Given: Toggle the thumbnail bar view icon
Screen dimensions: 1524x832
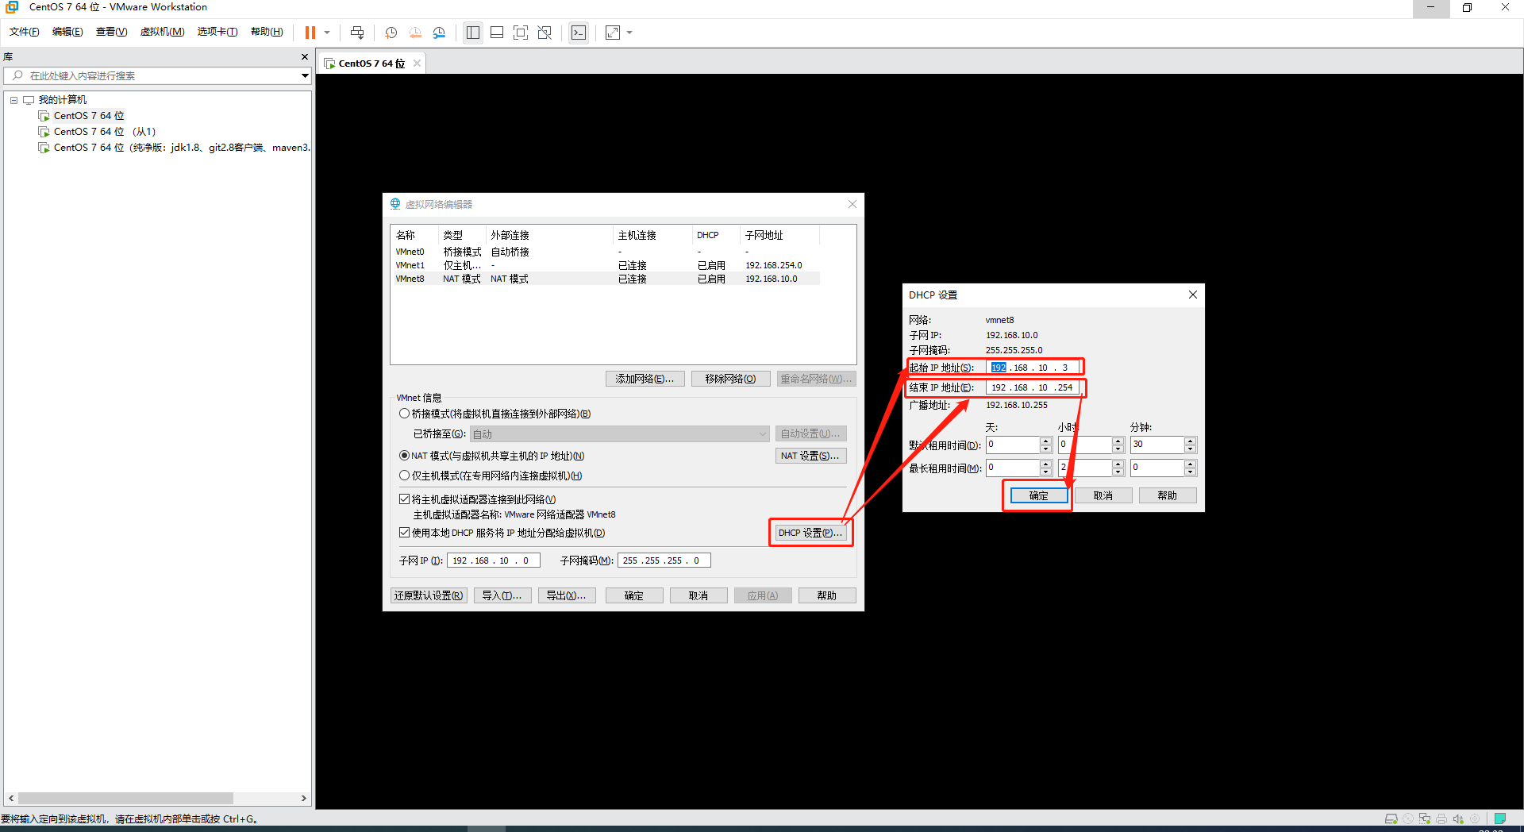Looking at the screenshot, I should point(497,33).
